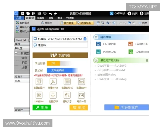Click the 打开新文件 button
The image size is (163, 130).
coord(127,107)
